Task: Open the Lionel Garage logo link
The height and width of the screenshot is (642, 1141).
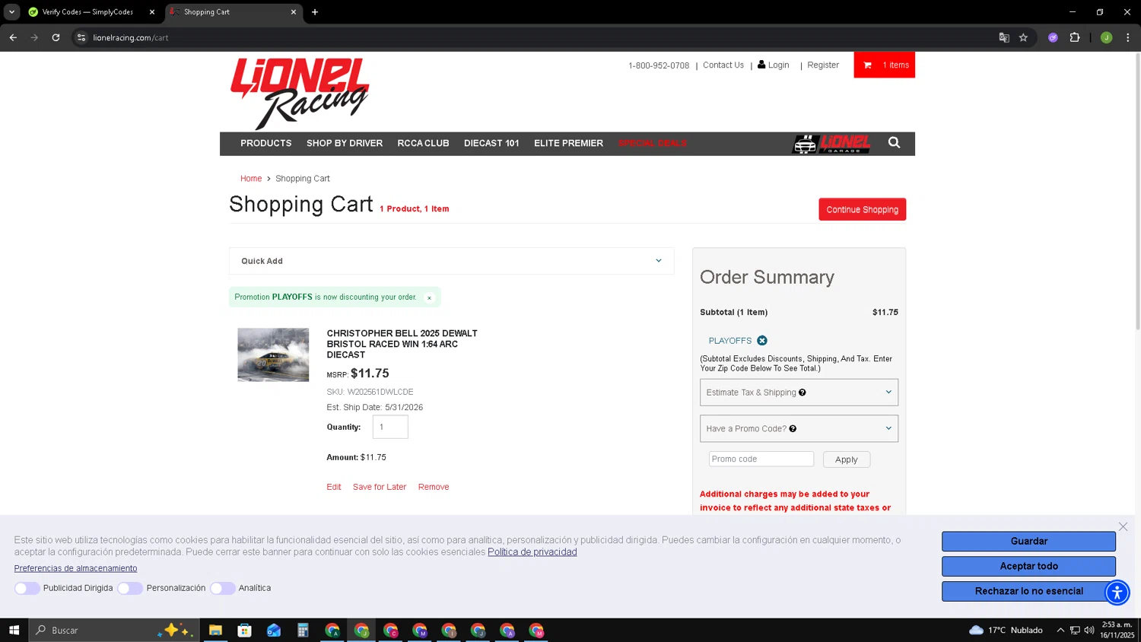Action: click(x=831, y=144)
